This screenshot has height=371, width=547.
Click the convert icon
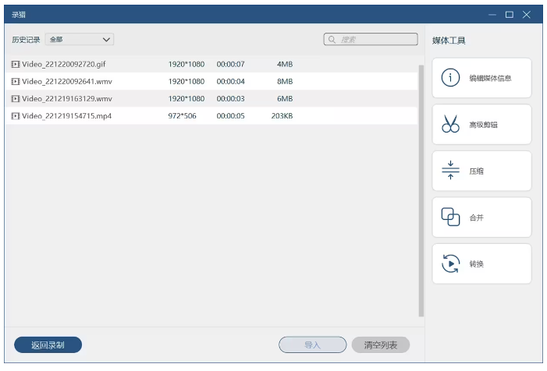(x=450, y=263)
